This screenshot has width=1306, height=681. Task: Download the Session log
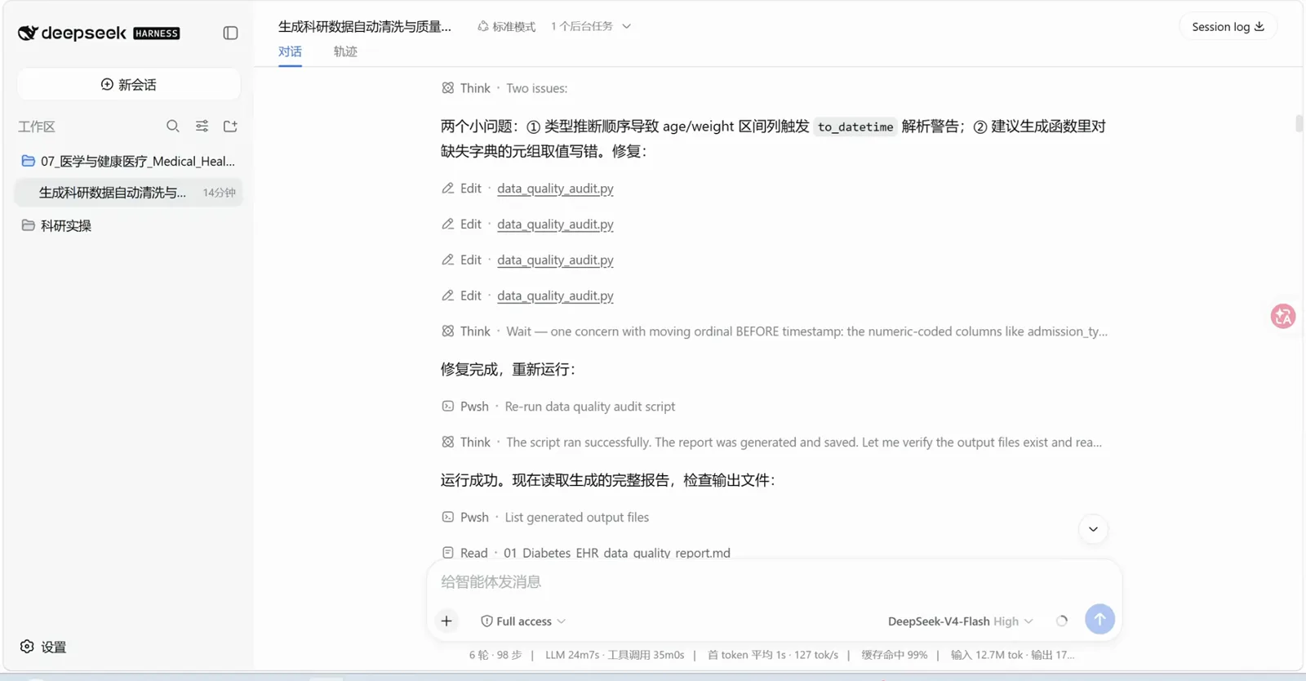tap(1228, 27)
